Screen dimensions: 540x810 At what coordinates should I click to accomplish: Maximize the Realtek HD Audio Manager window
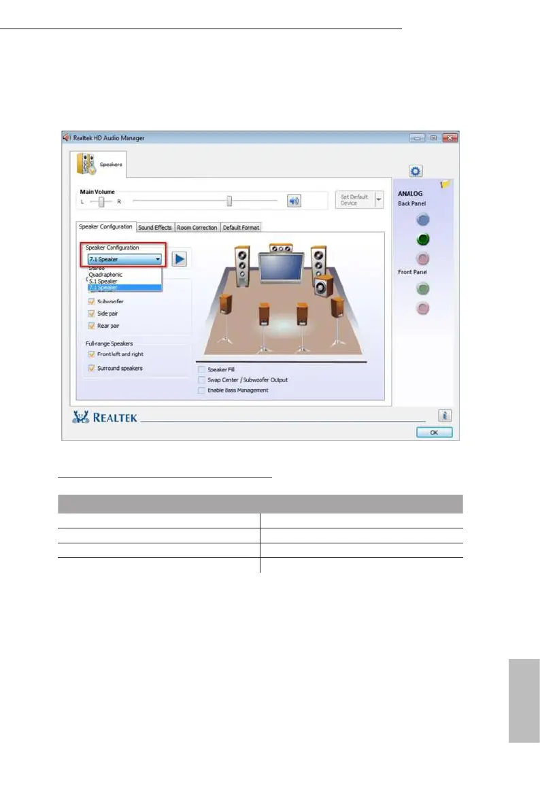click(433, 138)
